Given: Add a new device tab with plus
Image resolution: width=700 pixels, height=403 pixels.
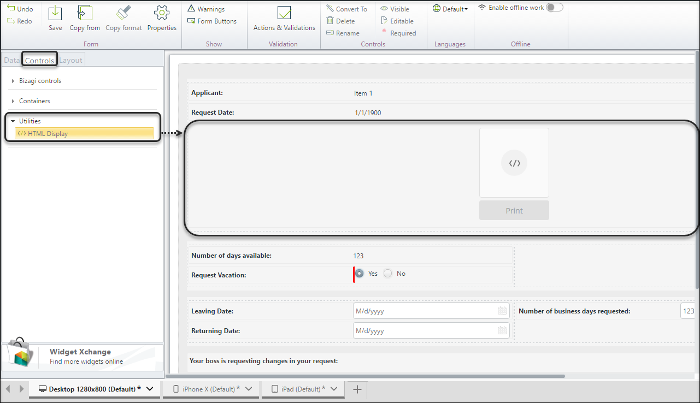Looking at the screenshot, I should point(357,389).
